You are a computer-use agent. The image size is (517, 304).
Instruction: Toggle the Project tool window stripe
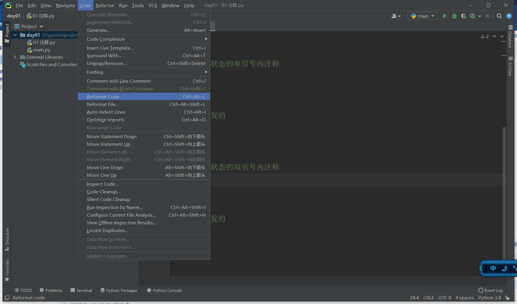[7, 33]
